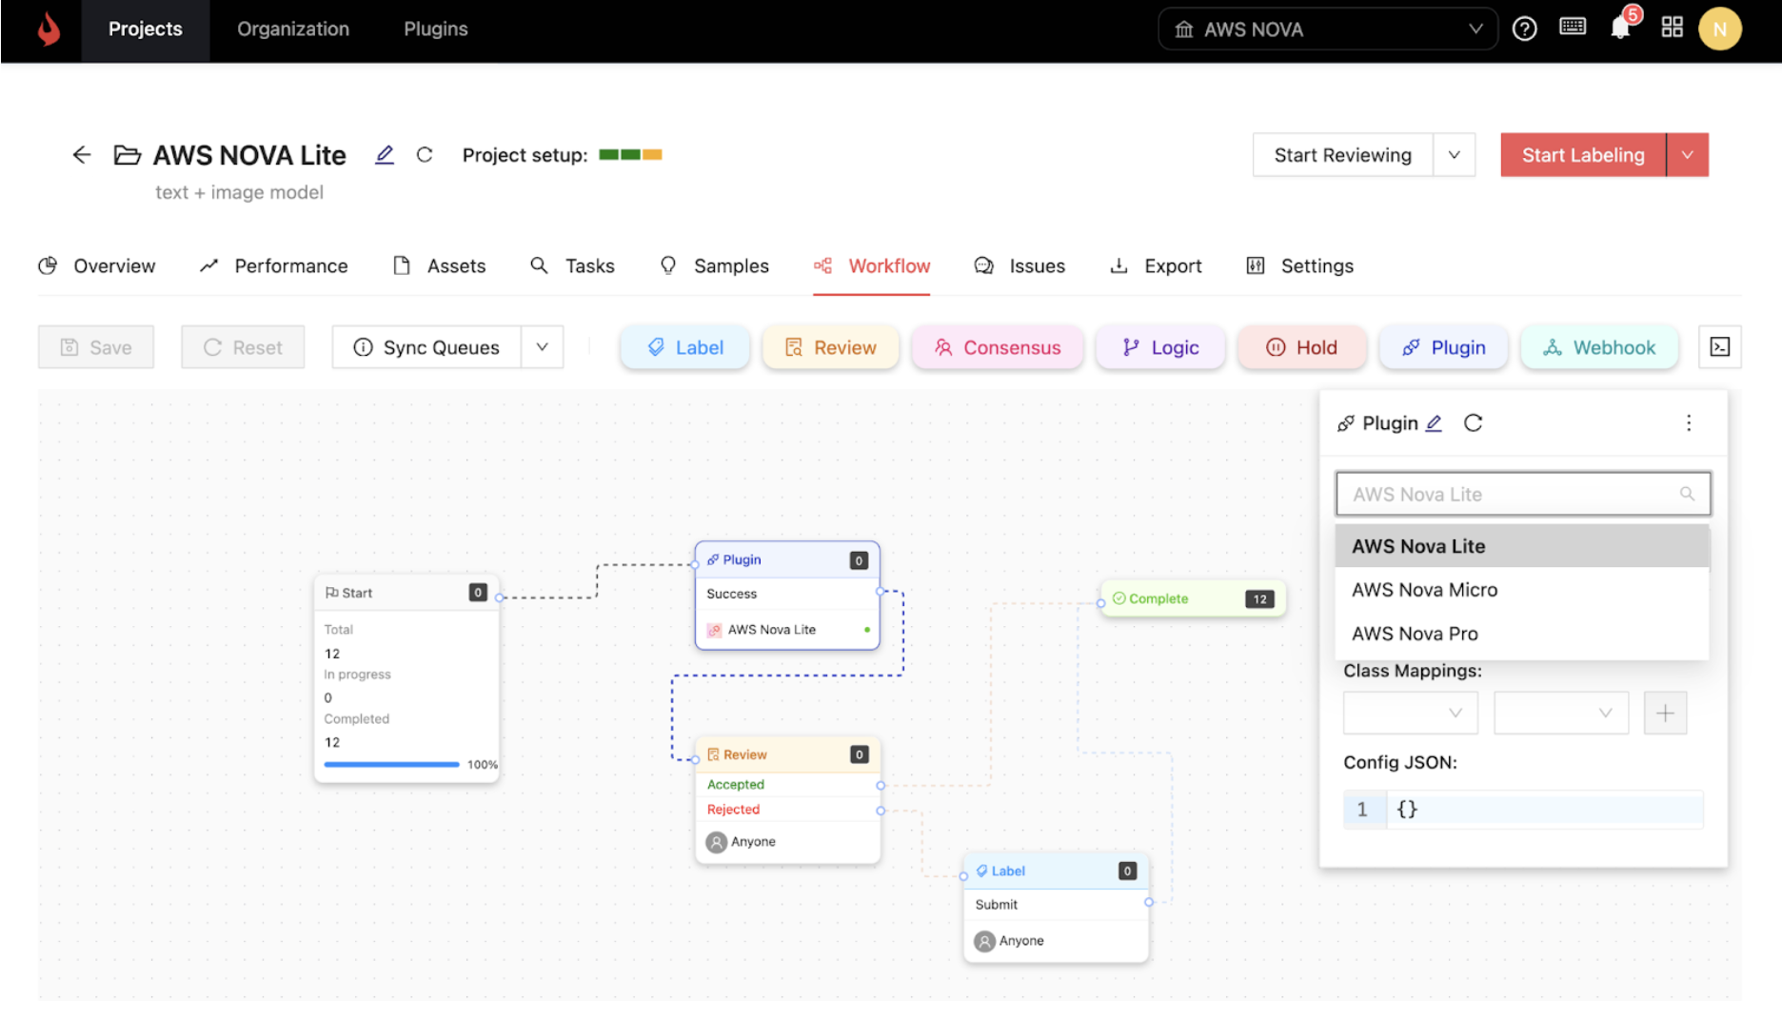Select the Plugin node header

point(787,560)
